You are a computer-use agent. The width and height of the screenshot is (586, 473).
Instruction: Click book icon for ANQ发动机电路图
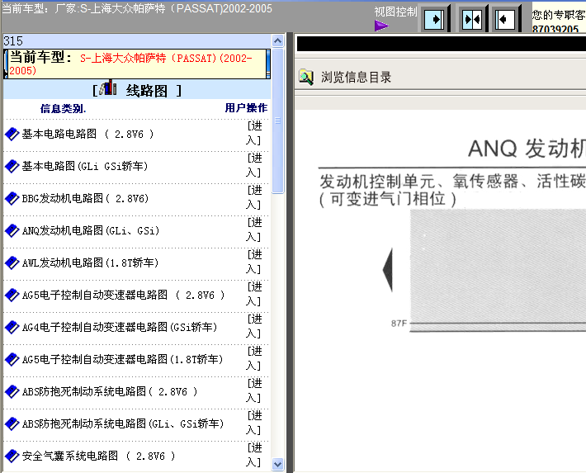(x=12, y=230)
